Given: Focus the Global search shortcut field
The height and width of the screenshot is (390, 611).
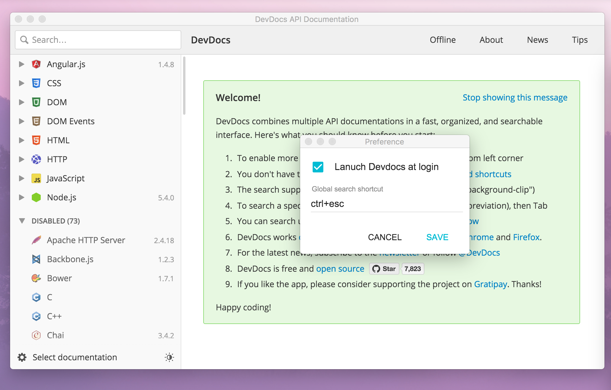Looking at the screenshot, I should pyautogui.click(x=386, y=204).
